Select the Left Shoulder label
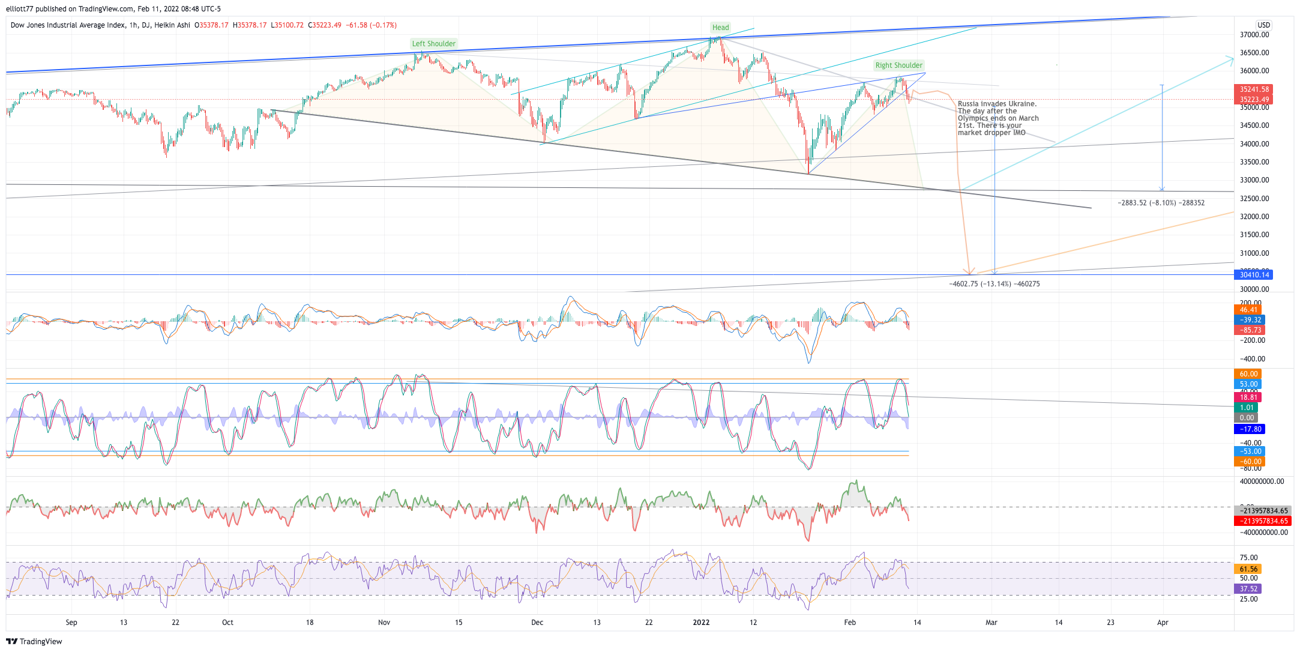 434,44
